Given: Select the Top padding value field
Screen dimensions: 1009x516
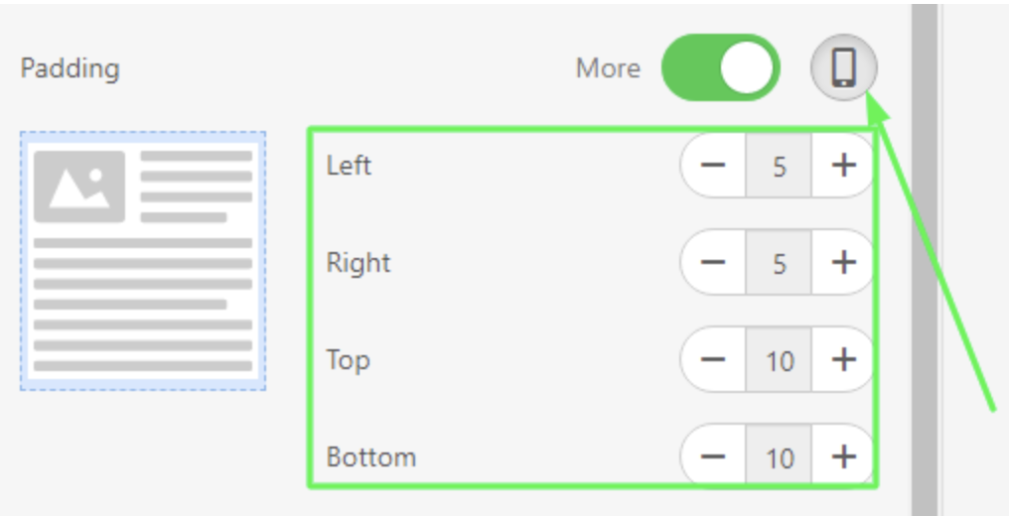Looking at the screenshot, I should point(779,359).
